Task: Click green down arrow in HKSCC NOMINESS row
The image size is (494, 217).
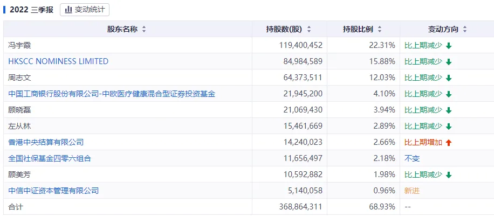Action: pyautogui.click(x=449, y=62)
